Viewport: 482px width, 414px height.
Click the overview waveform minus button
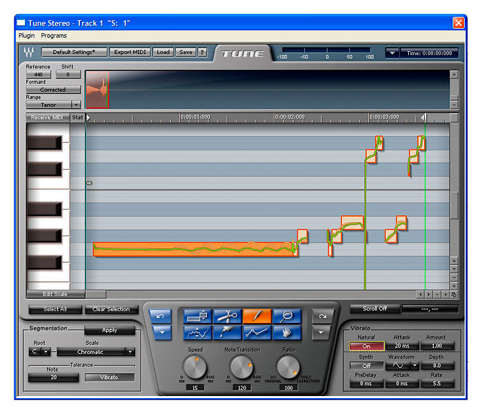454,105
